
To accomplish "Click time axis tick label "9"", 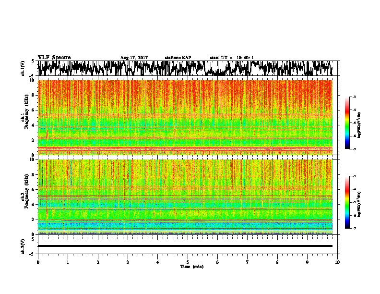I will 307,262.
